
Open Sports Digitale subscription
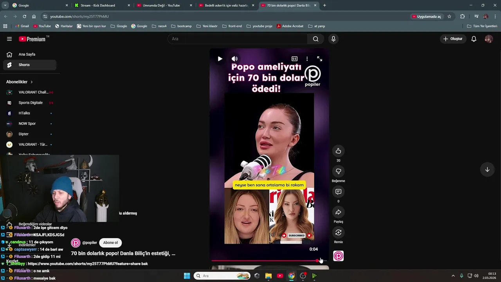[x=30, y=103]
